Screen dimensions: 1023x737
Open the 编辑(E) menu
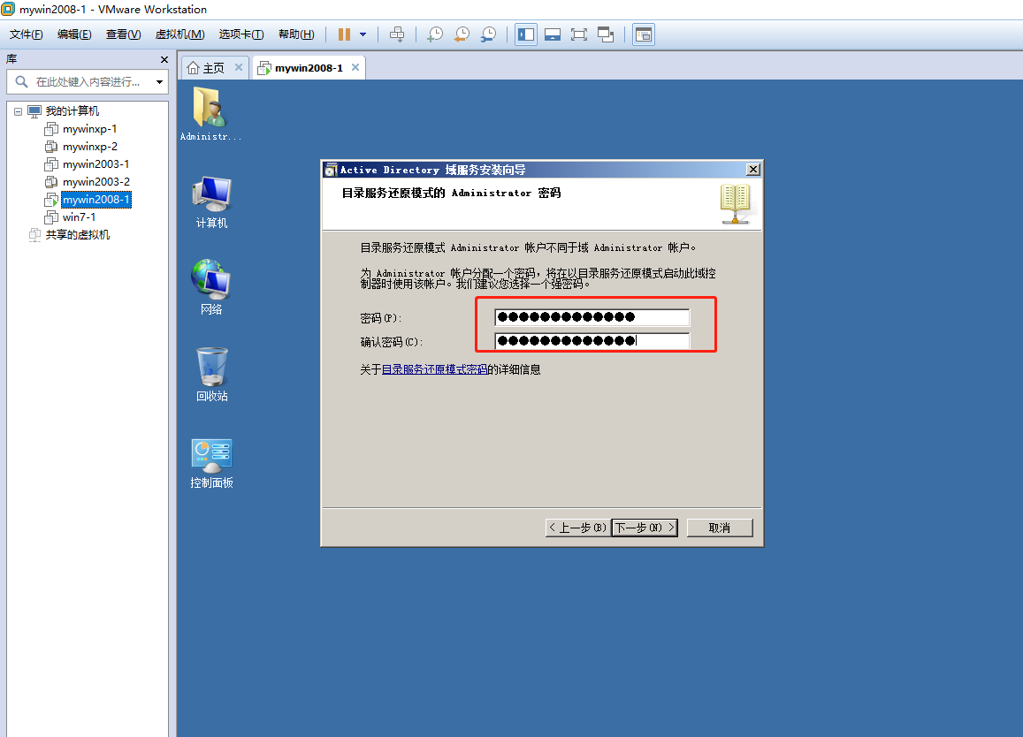click(x=74, y=34)
